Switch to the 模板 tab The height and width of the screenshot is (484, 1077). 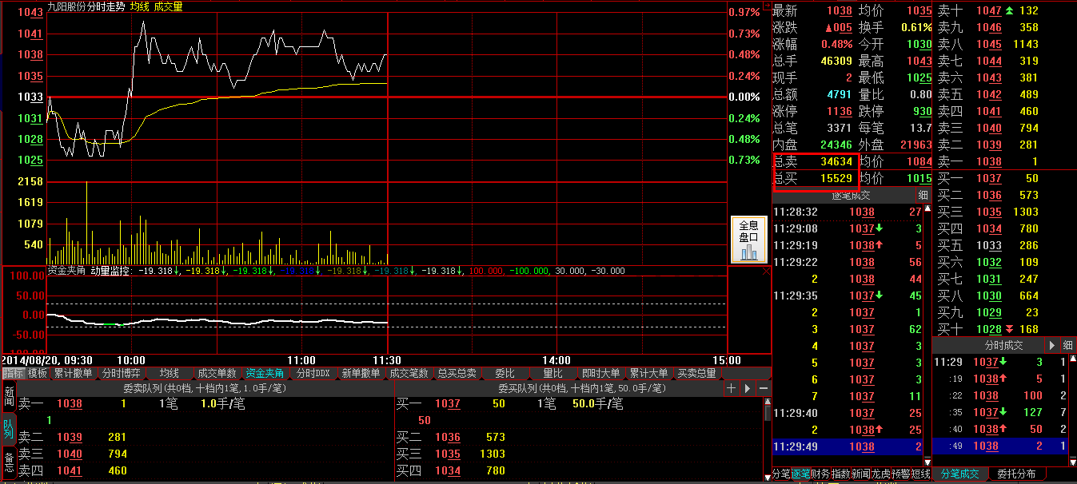(x=38, y=373)
